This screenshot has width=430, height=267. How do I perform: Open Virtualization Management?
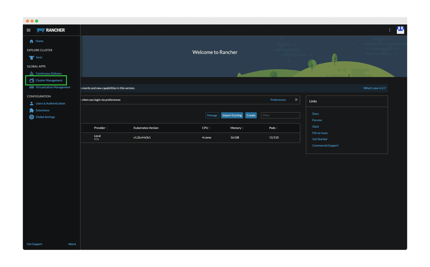(53, 87)
